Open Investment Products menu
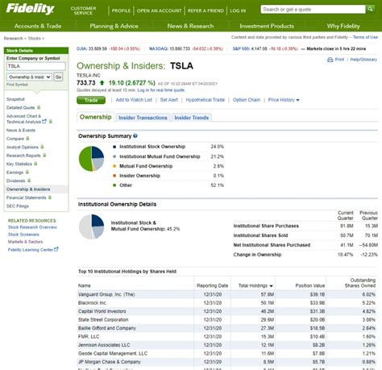 click(x=267, y=26)
